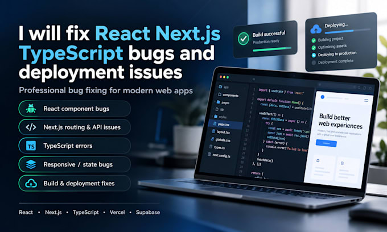
Task: Open layout.tsx in the file tree
Action: pyautogui.click(x=221, y=132)
